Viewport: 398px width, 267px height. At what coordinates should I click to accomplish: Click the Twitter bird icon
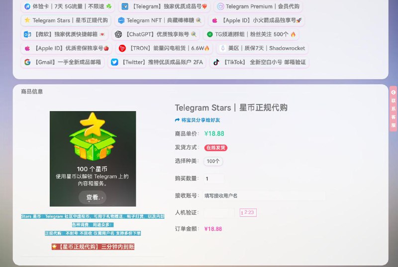tap(114, 62)
